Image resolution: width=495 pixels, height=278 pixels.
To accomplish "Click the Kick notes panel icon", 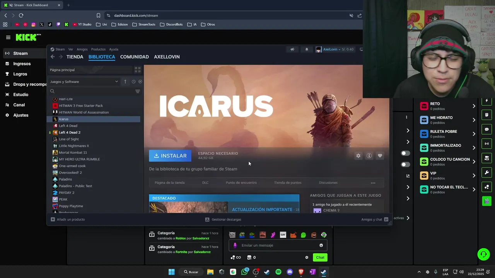I will (487, 115).
